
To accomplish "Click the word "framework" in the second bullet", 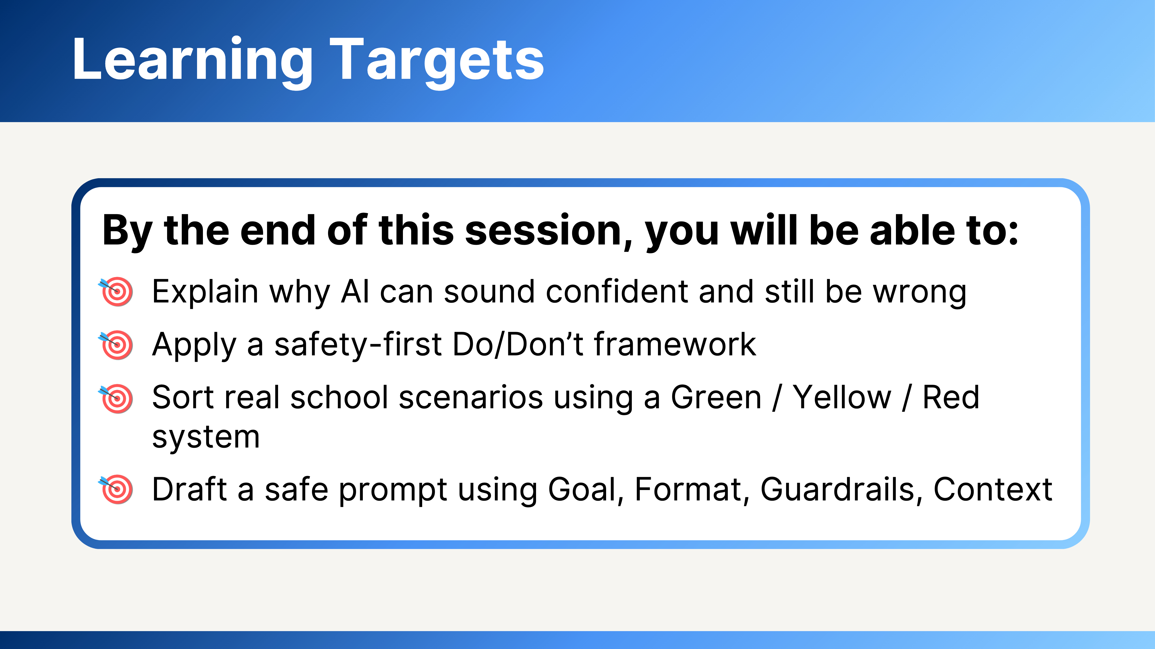I will [675, 345].
